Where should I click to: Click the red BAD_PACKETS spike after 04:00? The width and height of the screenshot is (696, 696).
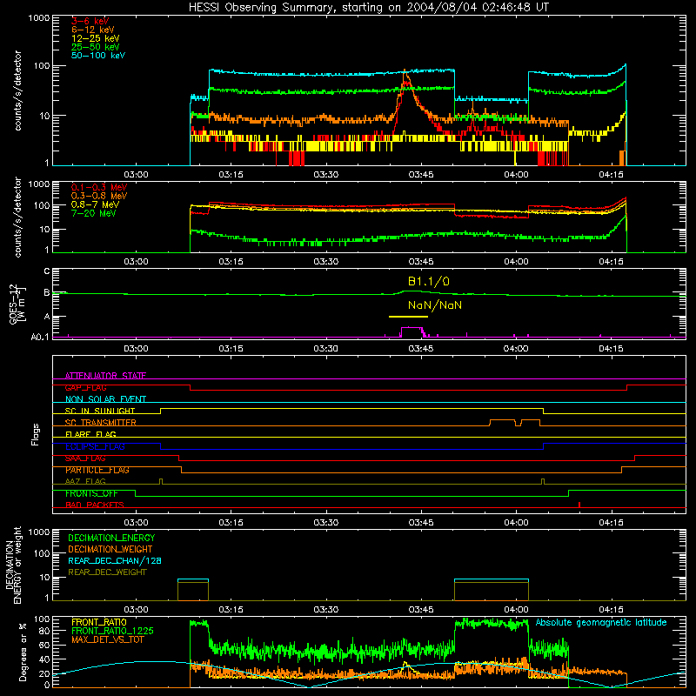[x=579, y=505]
